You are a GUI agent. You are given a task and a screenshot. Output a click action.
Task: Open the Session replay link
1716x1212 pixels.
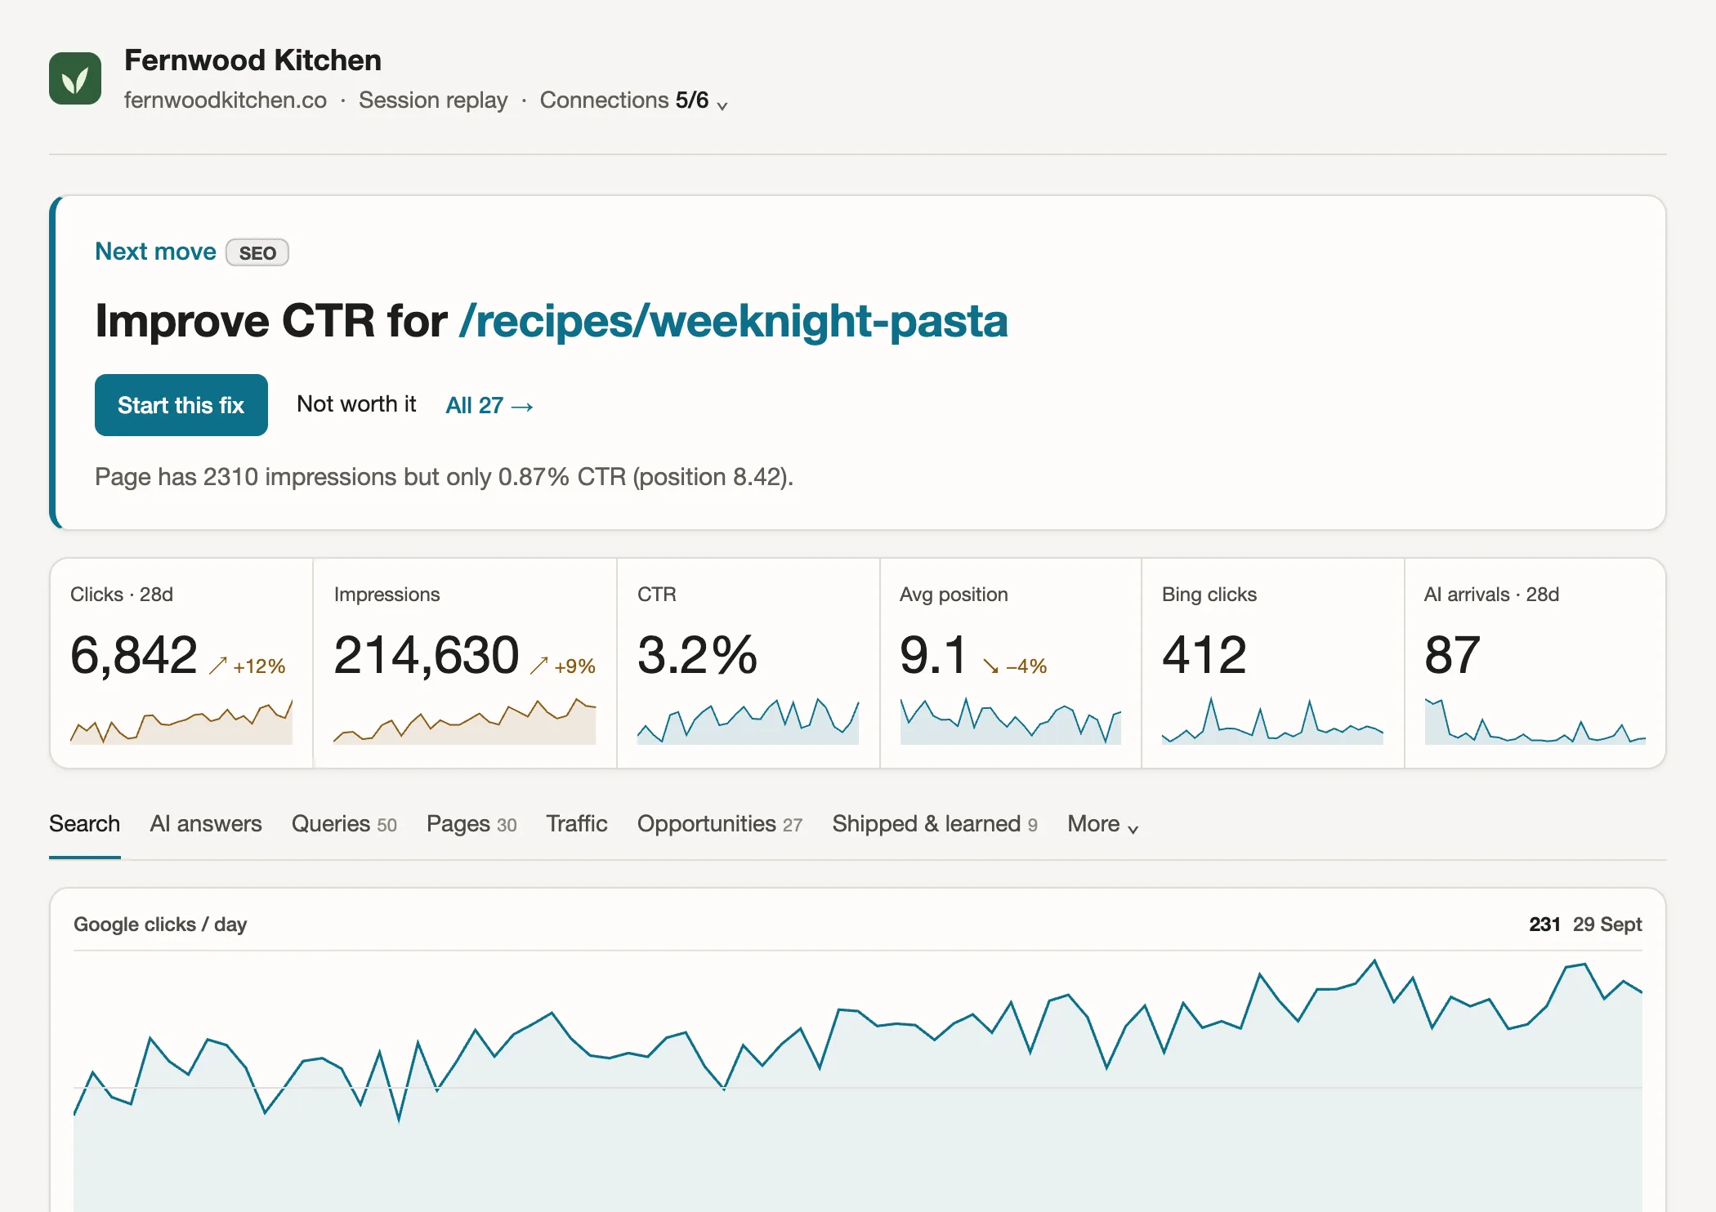tap(433, 100)
